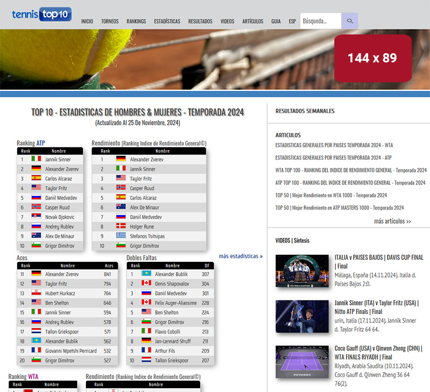Click Russia flag beside Daniil Medvedev in Dobles Faltas
Screen dimensions: 430x392
click(x=146, y=293)
